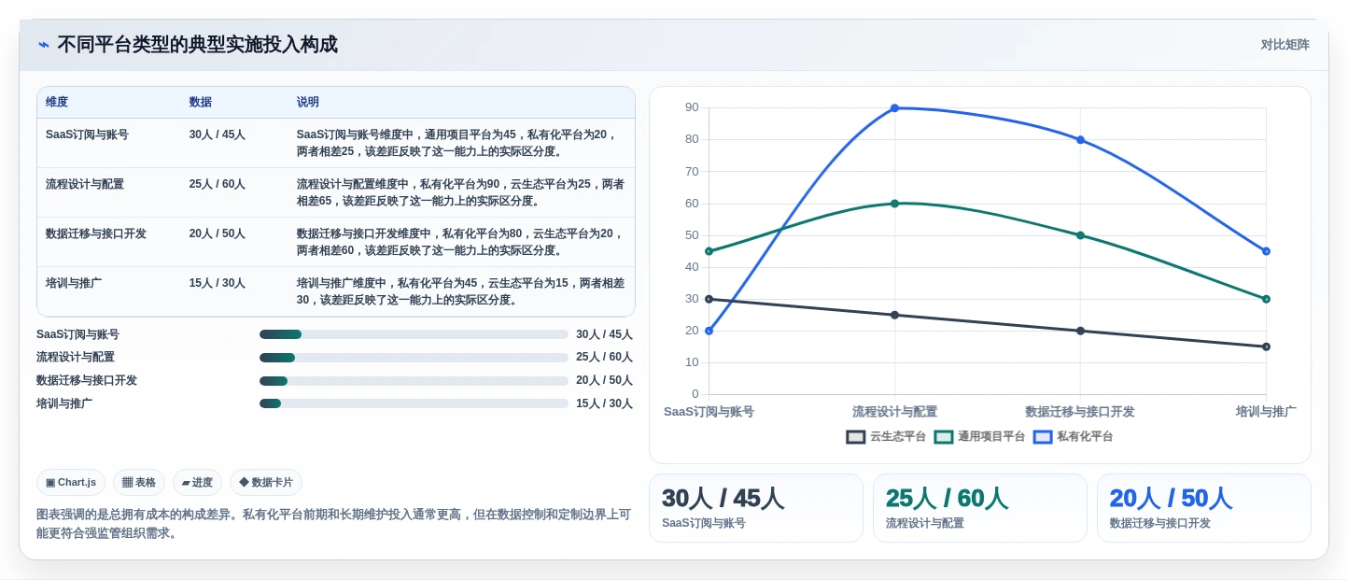
Task: Open the 30人 / 45人 data card
Action: [756, 508]
